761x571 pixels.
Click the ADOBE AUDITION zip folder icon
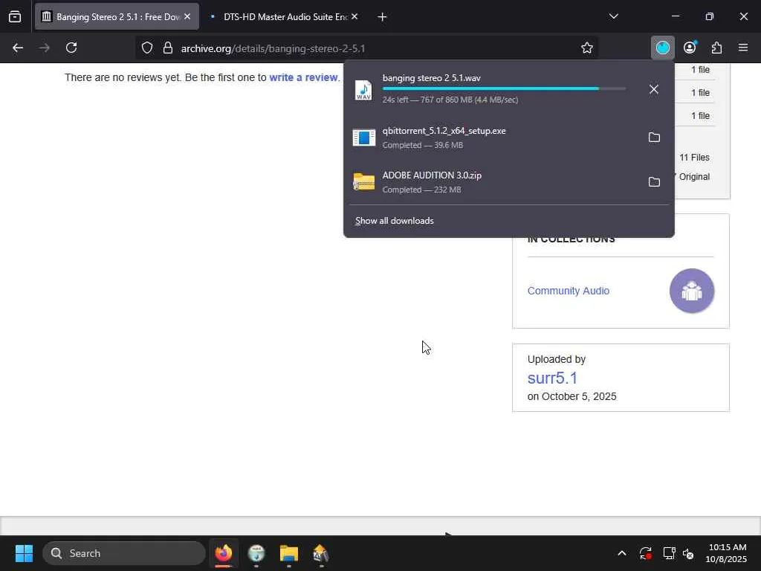pyautogui.click(x=363, y=181)
